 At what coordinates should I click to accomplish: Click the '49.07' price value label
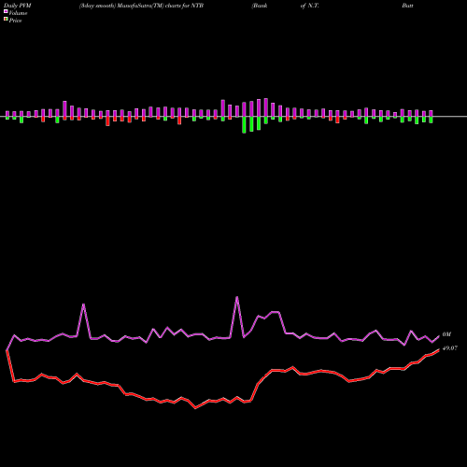click(450, 348)
